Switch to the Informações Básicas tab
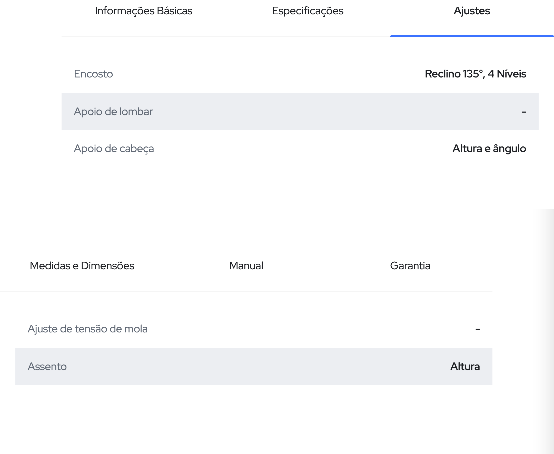This screenshot has height=454, width=554. click(144, 11)
